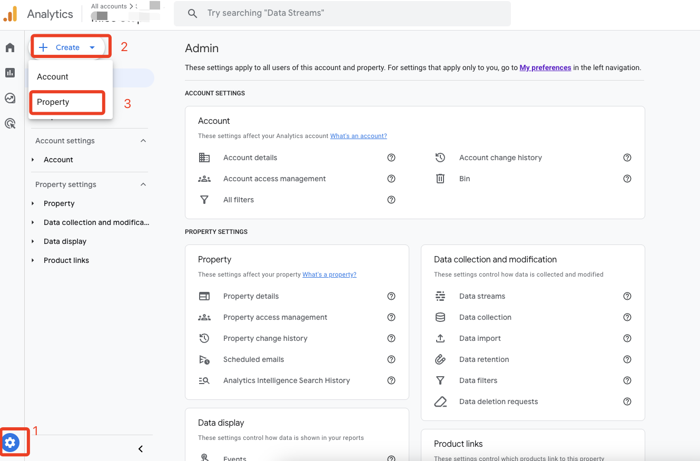
Task: Open Data import setting
Action: point(480,338)
